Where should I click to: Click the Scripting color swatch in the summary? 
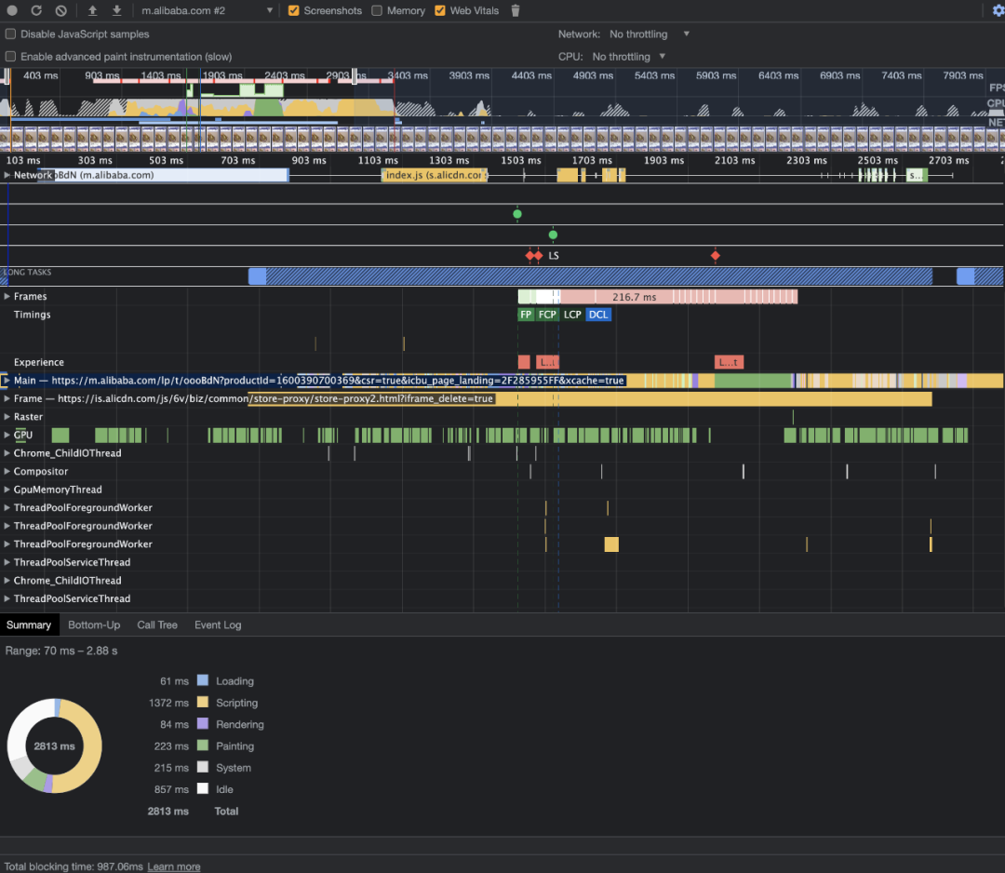202,703
